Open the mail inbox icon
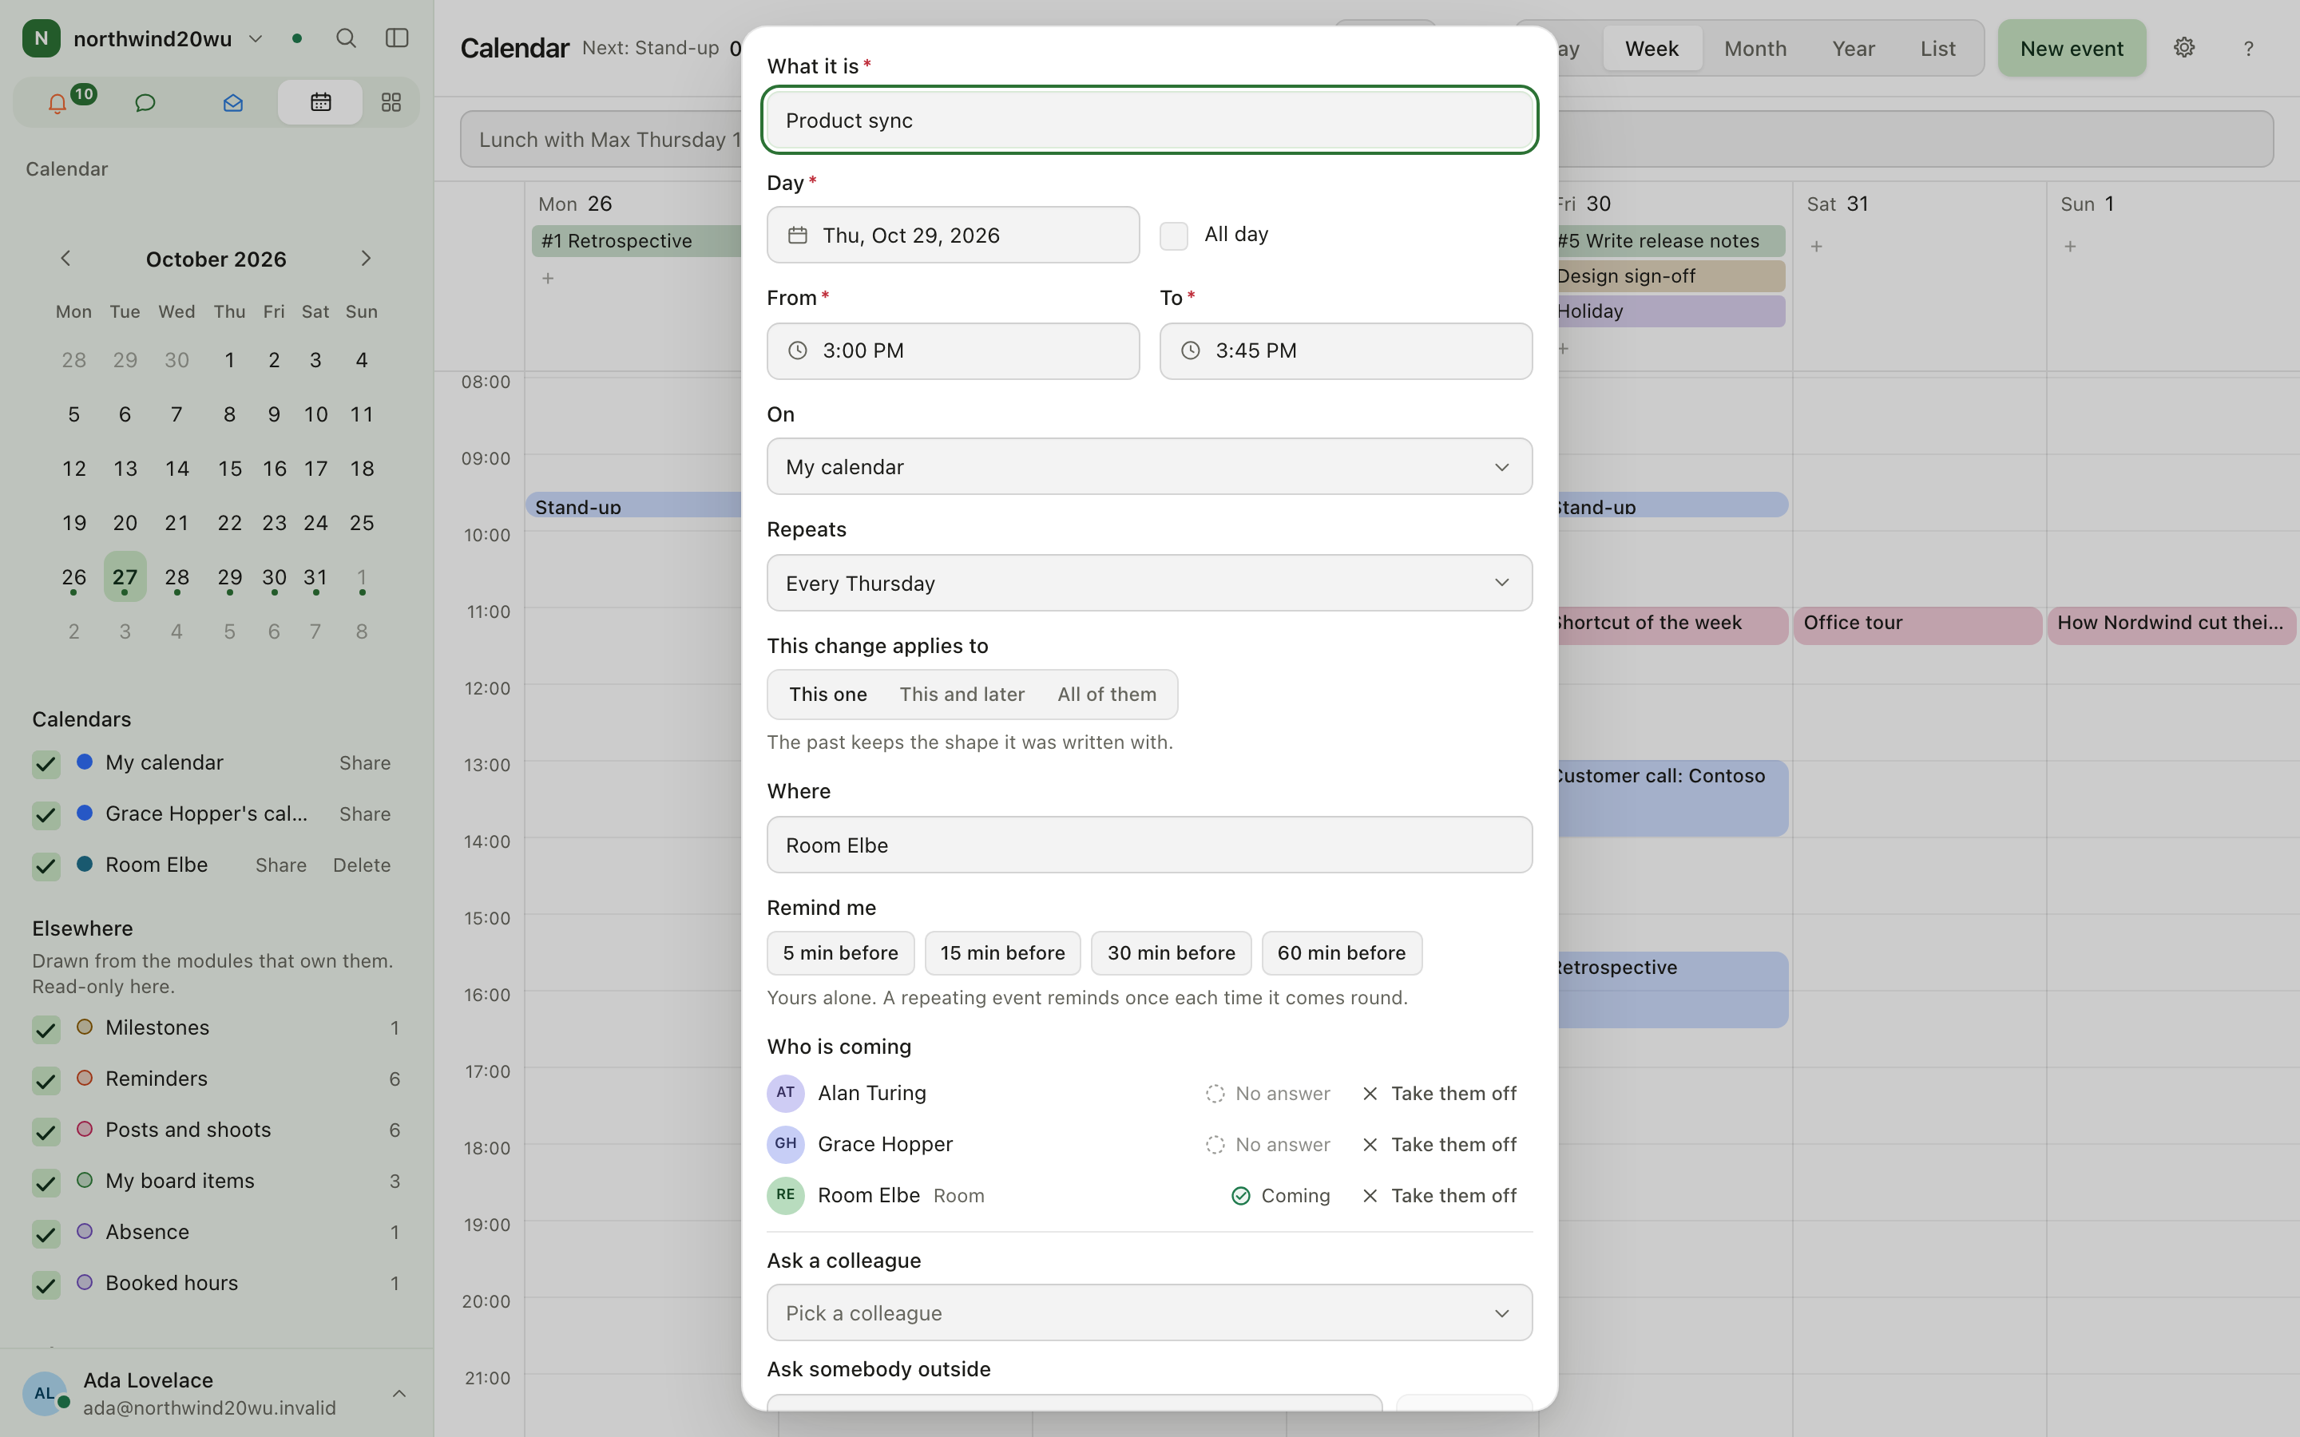Viewport: 2300px width, 1437px height. tap(233, 103)
